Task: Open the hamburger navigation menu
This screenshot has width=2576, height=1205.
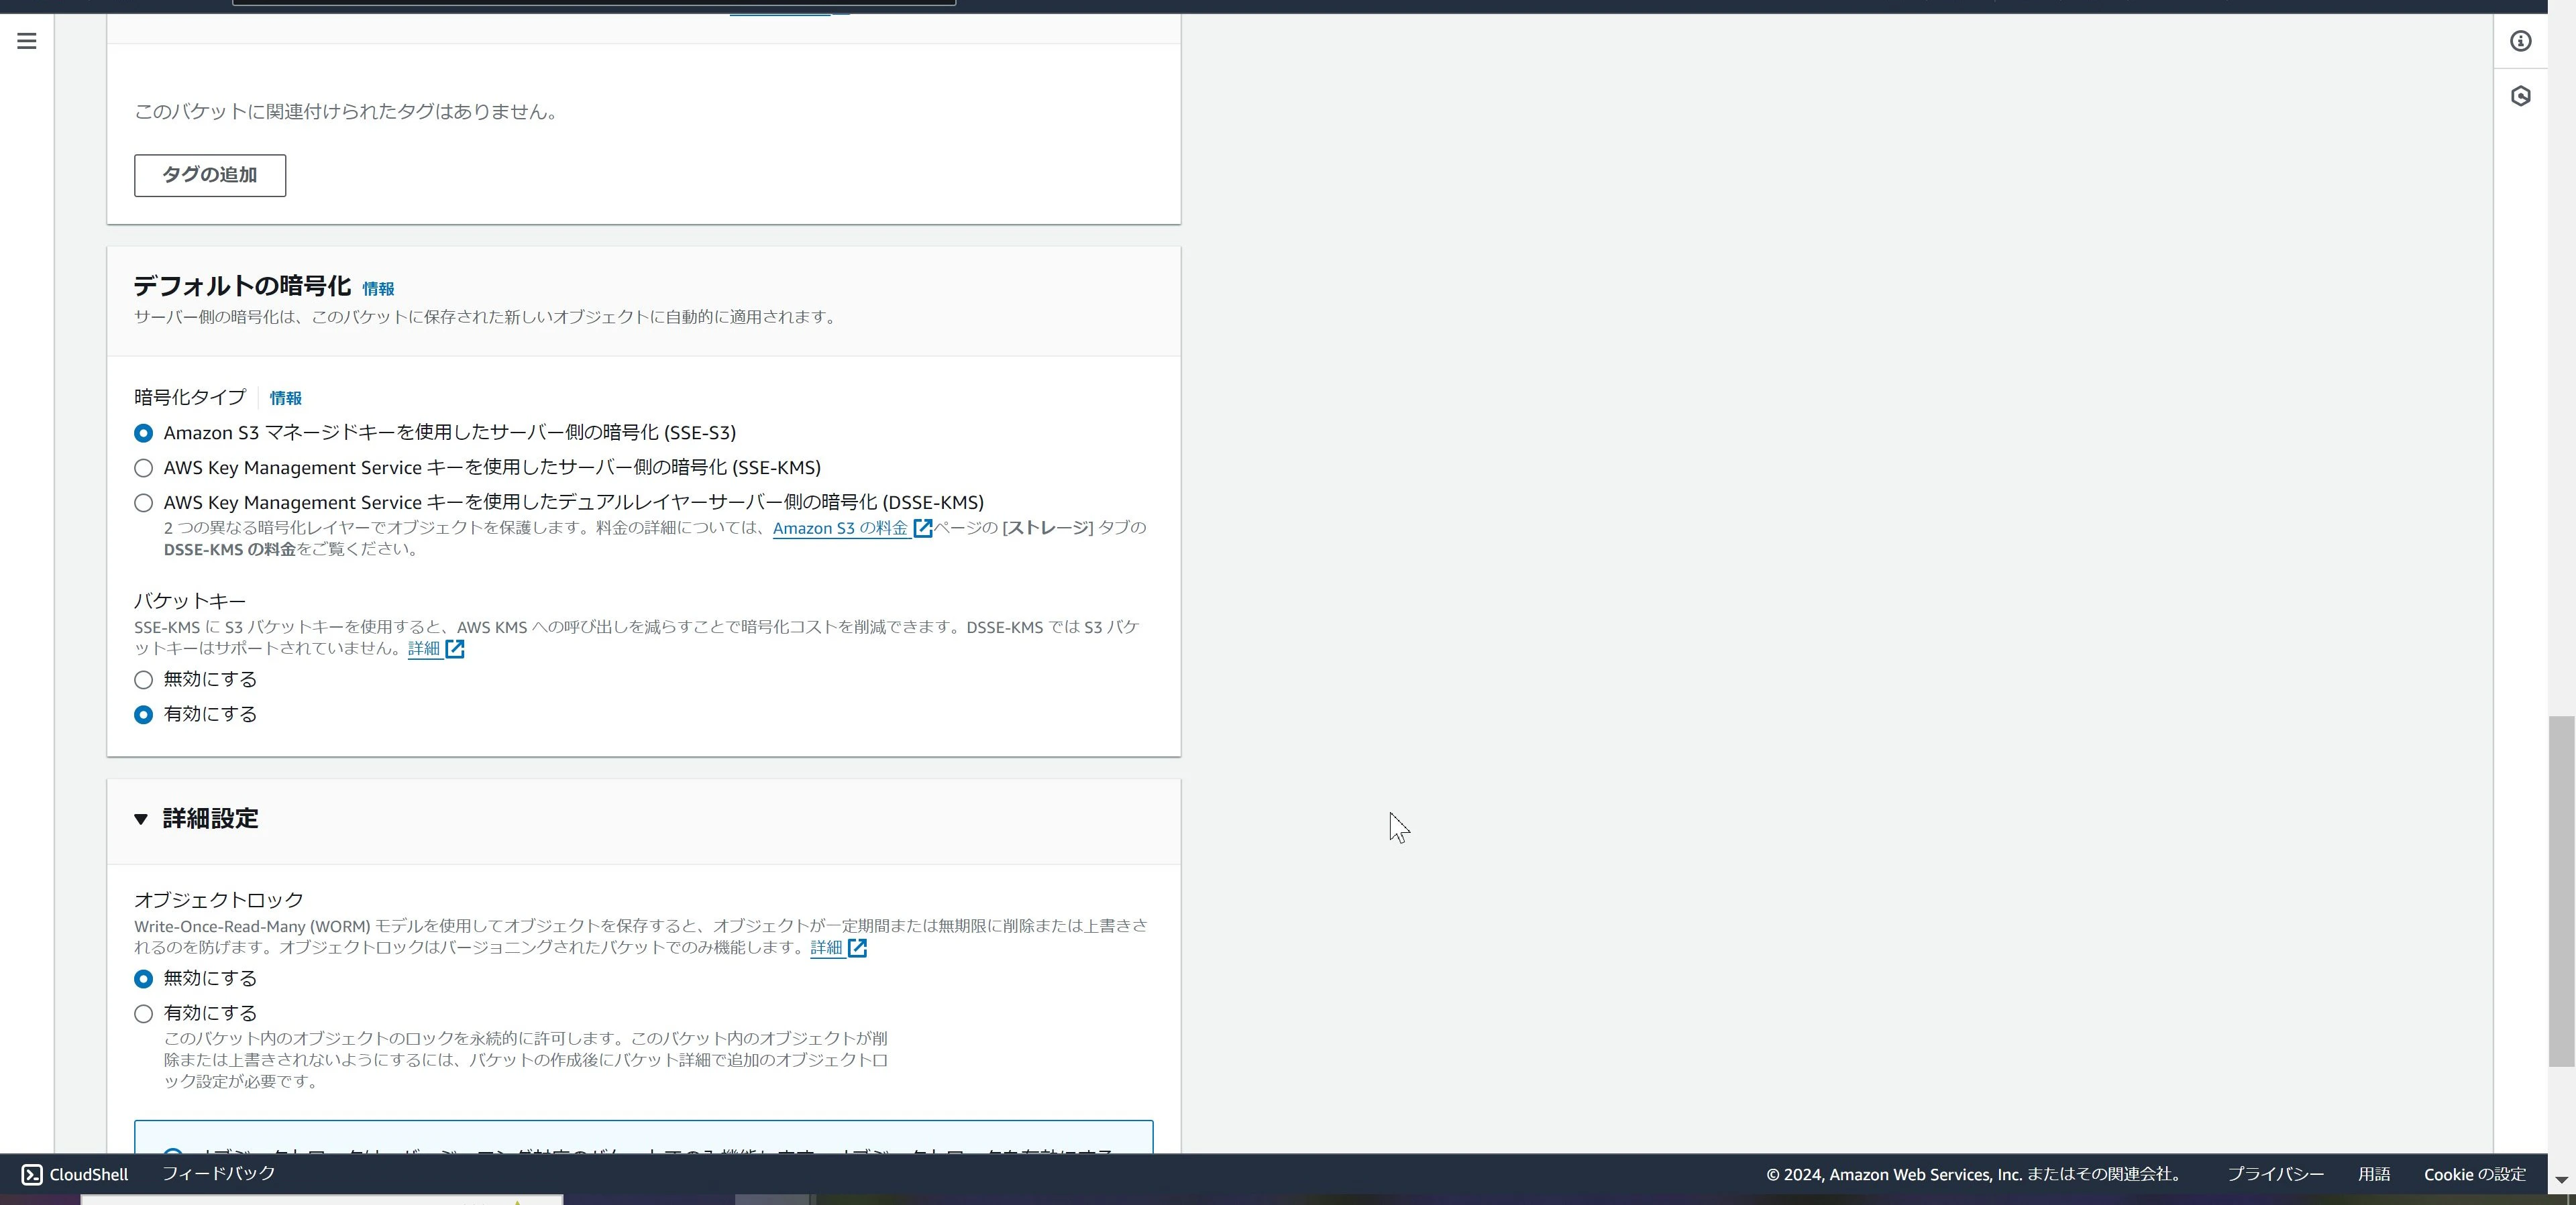Action: pyautogui.click(x=27, y=41)
